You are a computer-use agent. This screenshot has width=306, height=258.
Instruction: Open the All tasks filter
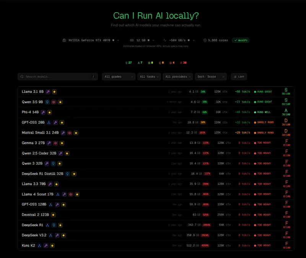pyautogui.click(x=149, y=77)
